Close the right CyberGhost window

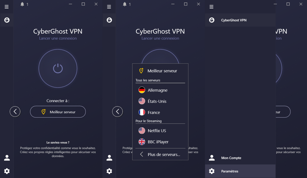301,4
